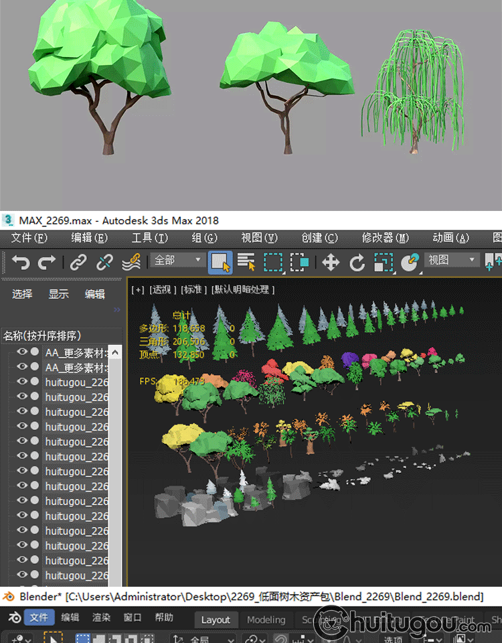Viewport: 502px width, 643px height.
Task: Click 显示 in the scene explorer panel
Action: click(58, 294)
